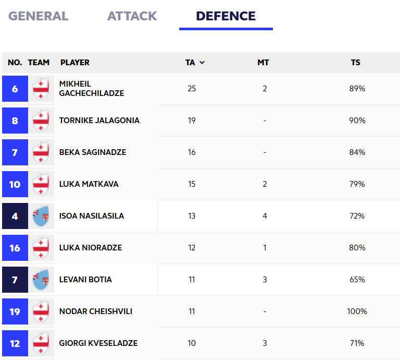The width and height of the screenshot is (400, 360).
Task: Click Fiji flag next to Isoa Nasilasila
Action: pos(41,216)
